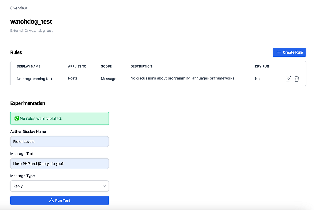Click the Create Rule button

tap(289, 52)
